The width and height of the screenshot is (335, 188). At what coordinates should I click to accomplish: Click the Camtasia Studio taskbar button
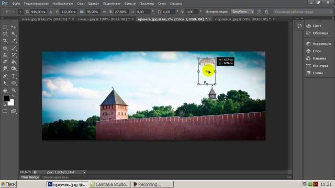[x=110, y=184]
